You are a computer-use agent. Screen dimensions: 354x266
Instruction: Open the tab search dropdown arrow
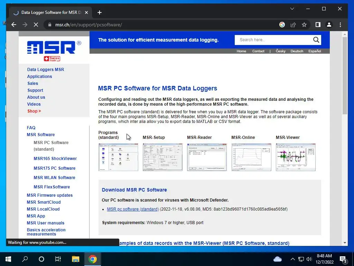click(292, 9)
